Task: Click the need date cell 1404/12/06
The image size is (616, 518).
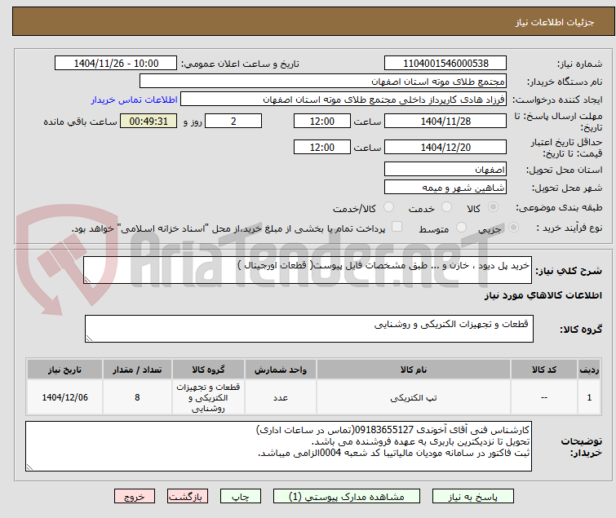Action: (64, 397)
